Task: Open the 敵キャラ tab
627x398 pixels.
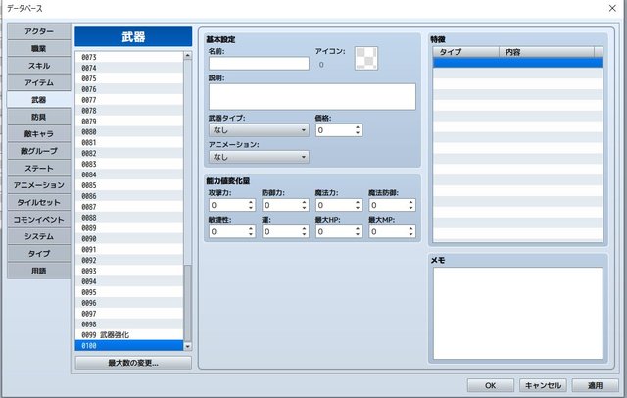Action: pos(39,134)
